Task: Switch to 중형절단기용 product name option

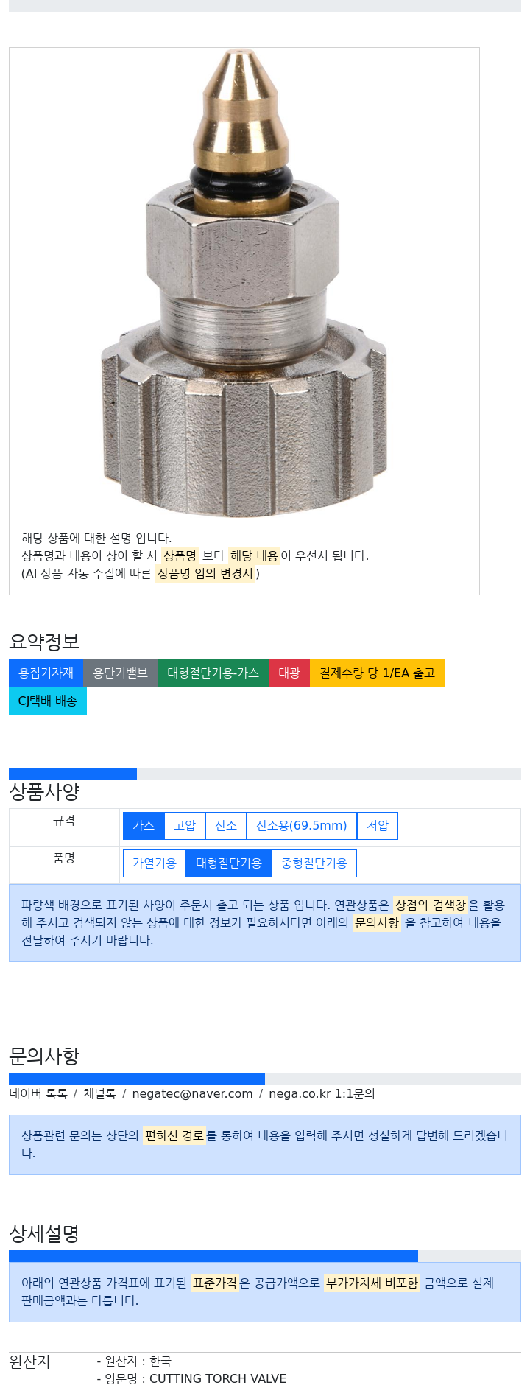Action: [x=314, y=863]
